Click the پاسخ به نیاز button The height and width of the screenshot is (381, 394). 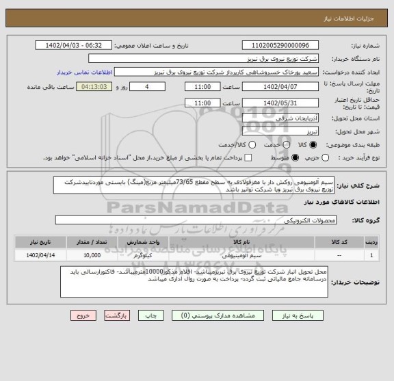[x=298, y=315]
